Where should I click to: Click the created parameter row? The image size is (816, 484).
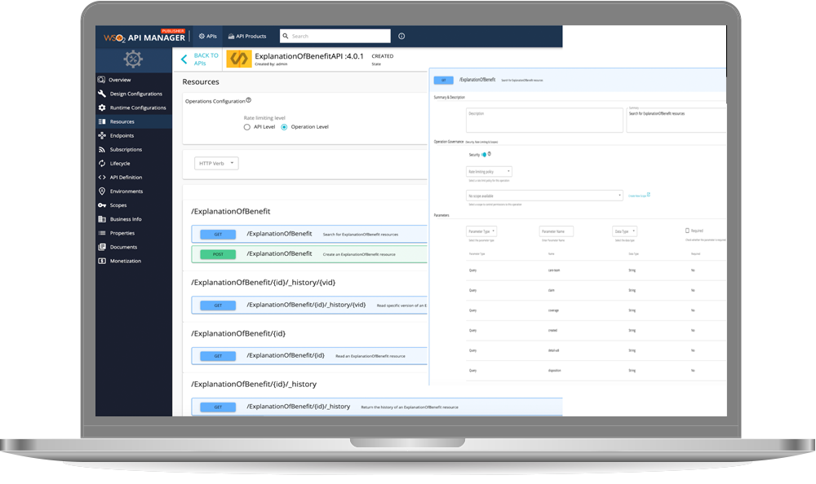(x=596, y=331)
